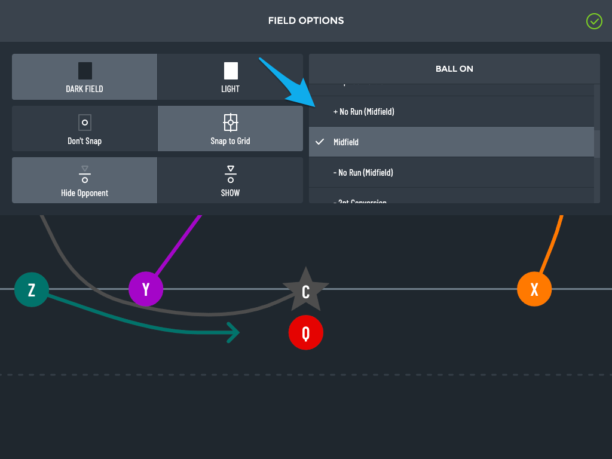This screenshot has height=459, width=612.
Task: Select the purple Y player
Action: pos(146,289)
